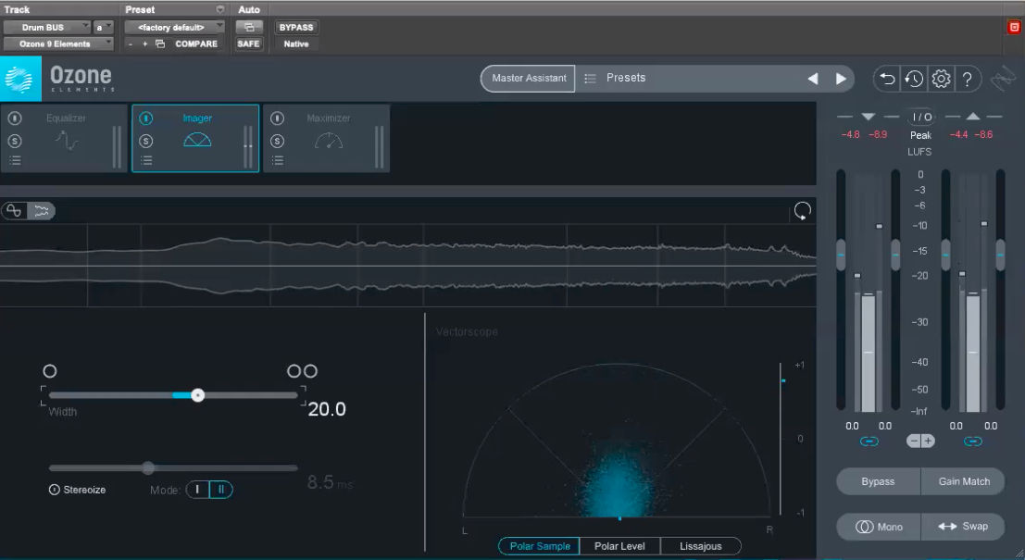Image resolution: width=1025 pixels, height=560 pixels.
Task: Launch Master Assistant
Action: 528,78
